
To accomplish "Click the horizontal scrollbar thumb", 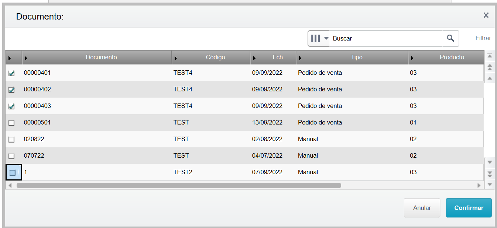I will coord(179,185).
